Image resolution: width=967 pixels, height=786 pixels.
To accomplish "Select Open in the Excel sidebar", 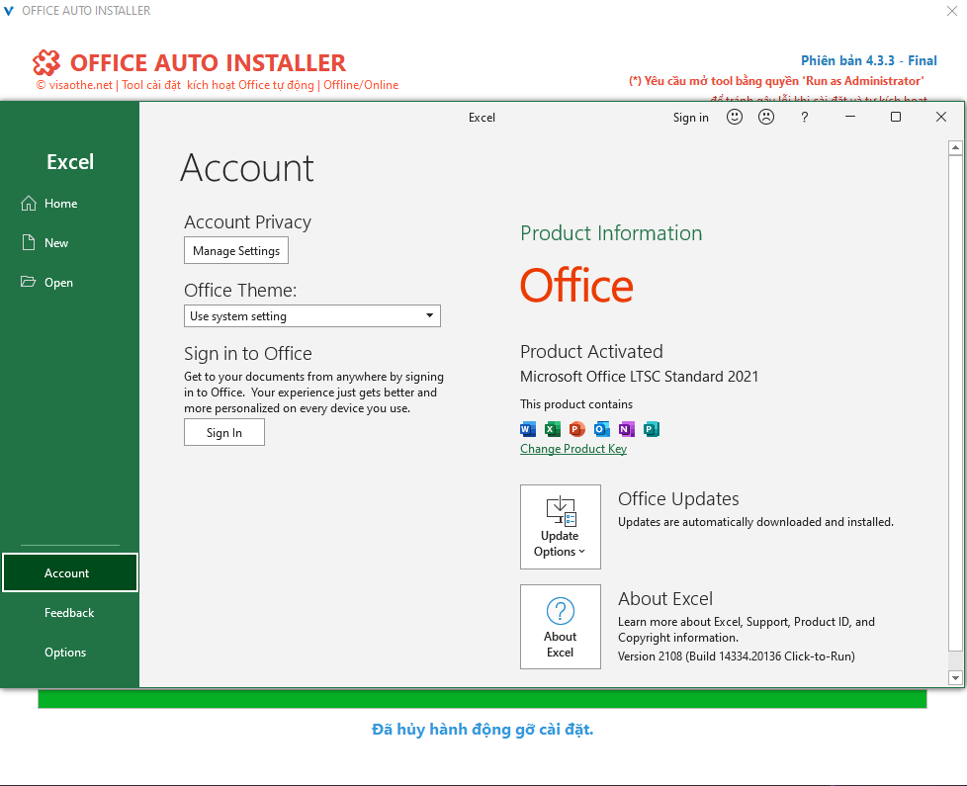I will [69, 283].
